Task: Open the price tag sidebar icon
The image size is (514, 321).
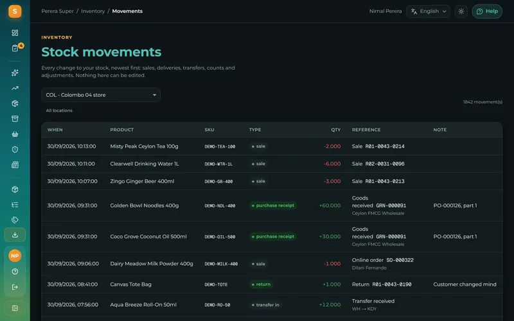Action: tap(15, 220)
